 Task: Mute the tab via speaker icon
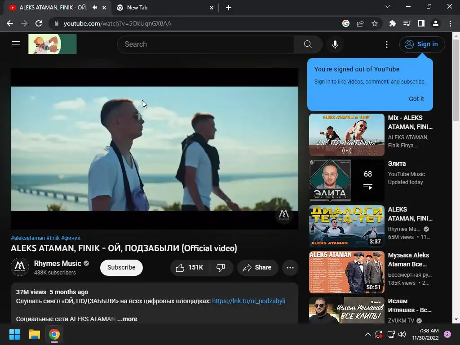(x=94, y=8)
